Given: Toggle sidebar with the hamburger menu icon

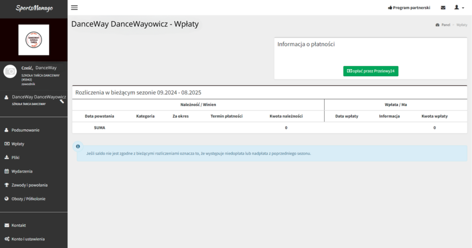Looking at the screenshot, I should (74, 8).
